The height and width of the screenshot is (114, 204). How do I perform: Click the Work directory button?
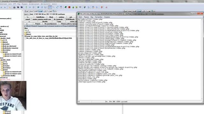coord(51,17)
